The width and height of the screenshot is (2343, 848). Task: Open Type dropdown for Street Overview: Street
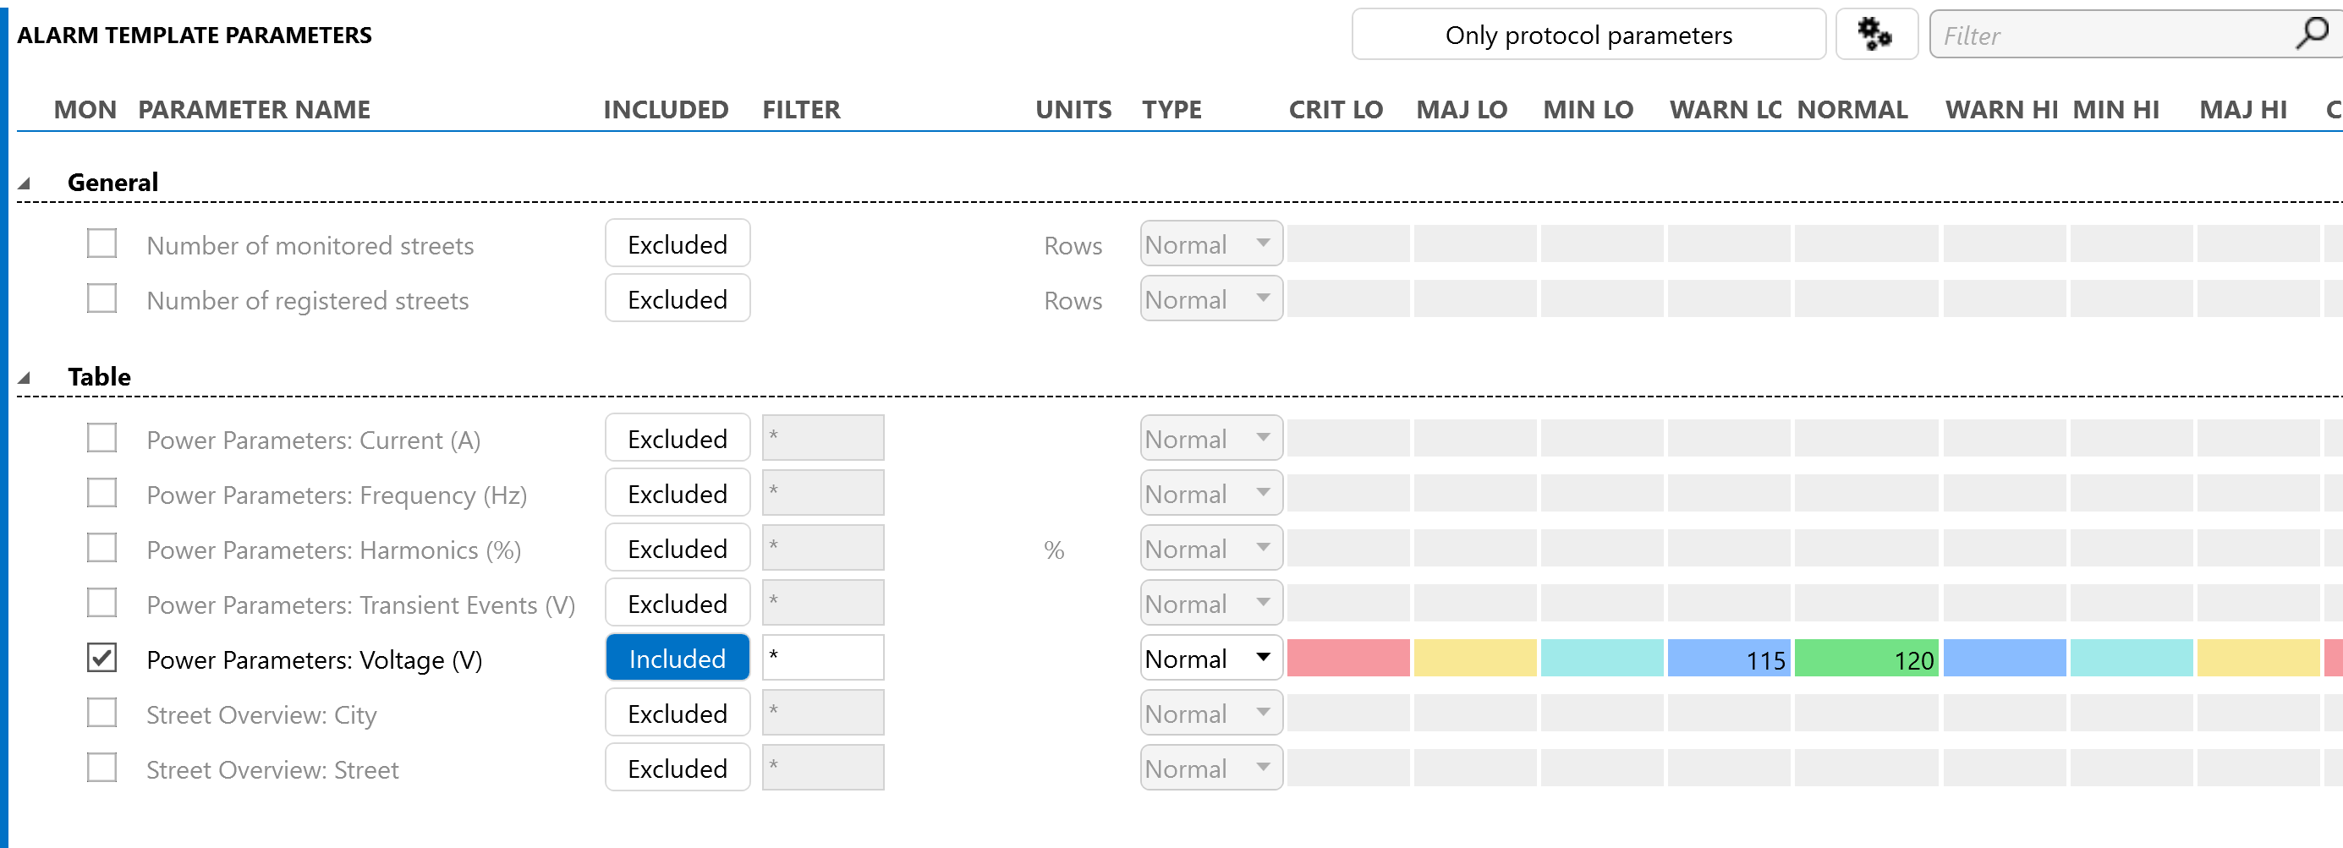click(1211, 768)
